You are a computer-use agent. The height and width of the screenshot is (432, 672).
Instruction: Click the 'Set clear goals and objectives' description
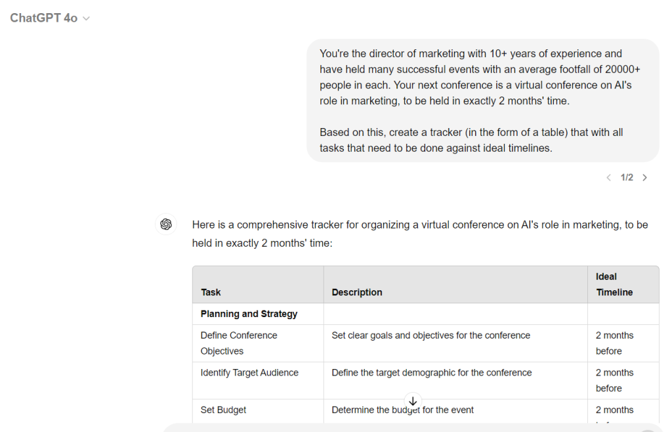[430, 335]
